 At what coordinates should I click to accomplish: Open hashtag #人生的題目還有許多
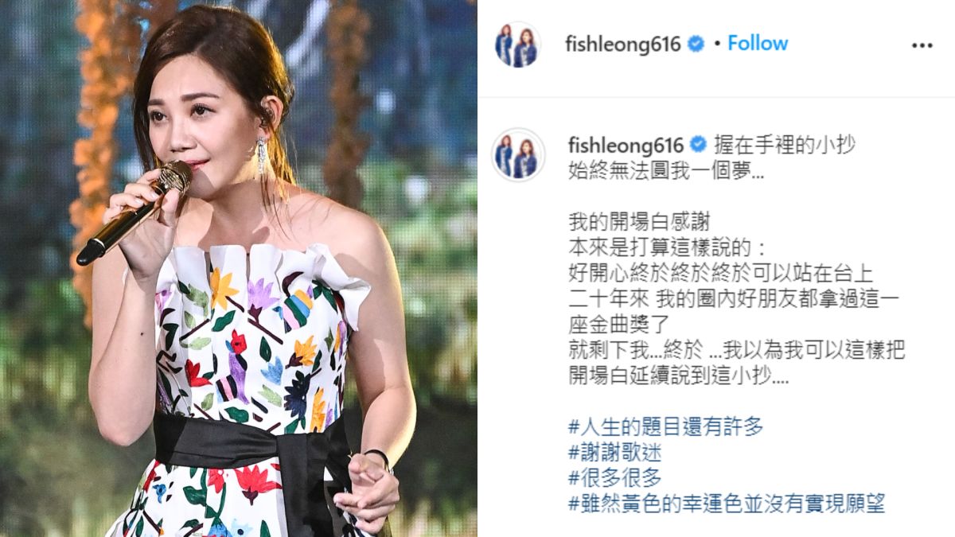click(x=666, y=427)
